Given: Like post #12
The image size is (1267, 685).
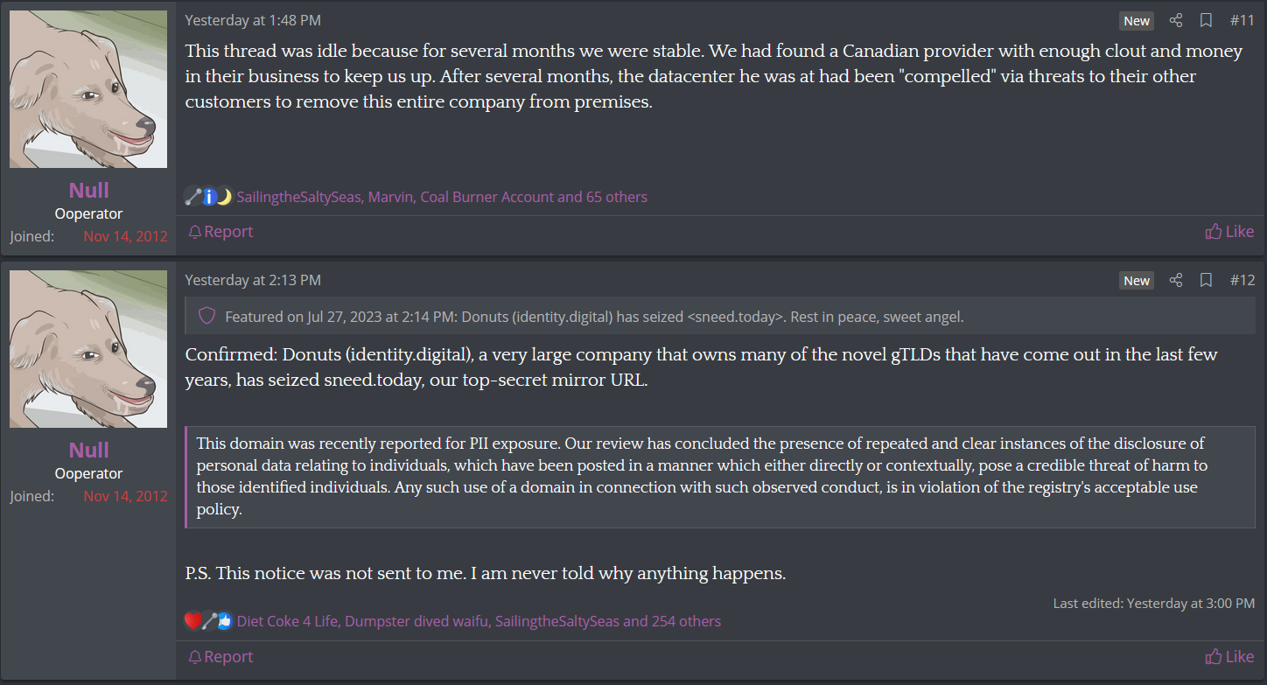Looking at the screenshot, I should 1229,656.
